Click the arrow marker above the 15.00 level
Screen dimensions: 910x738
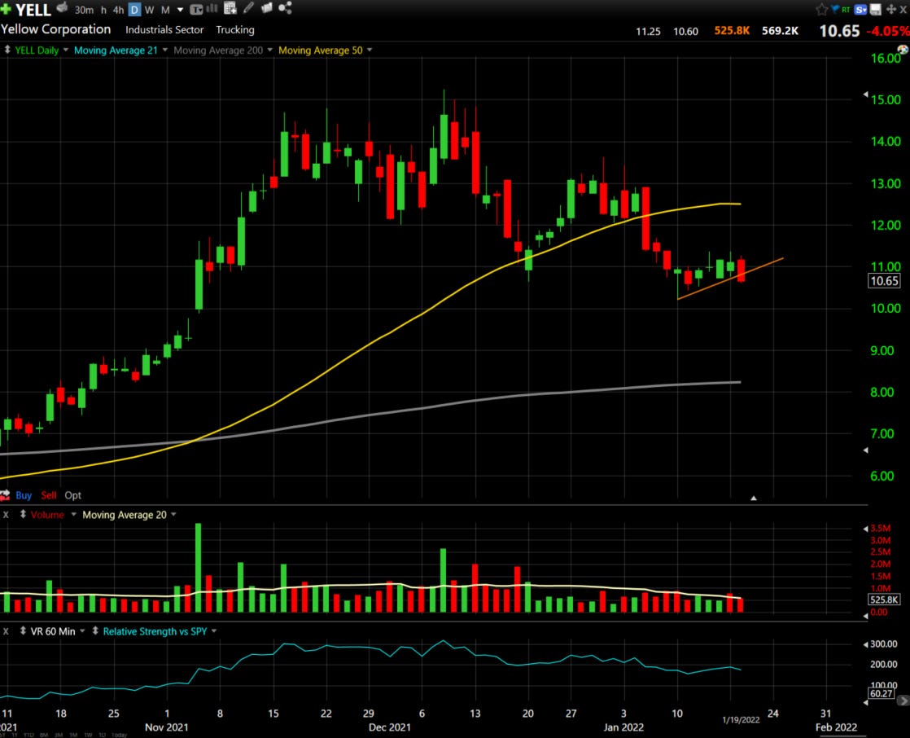click(x=865, y=94)
